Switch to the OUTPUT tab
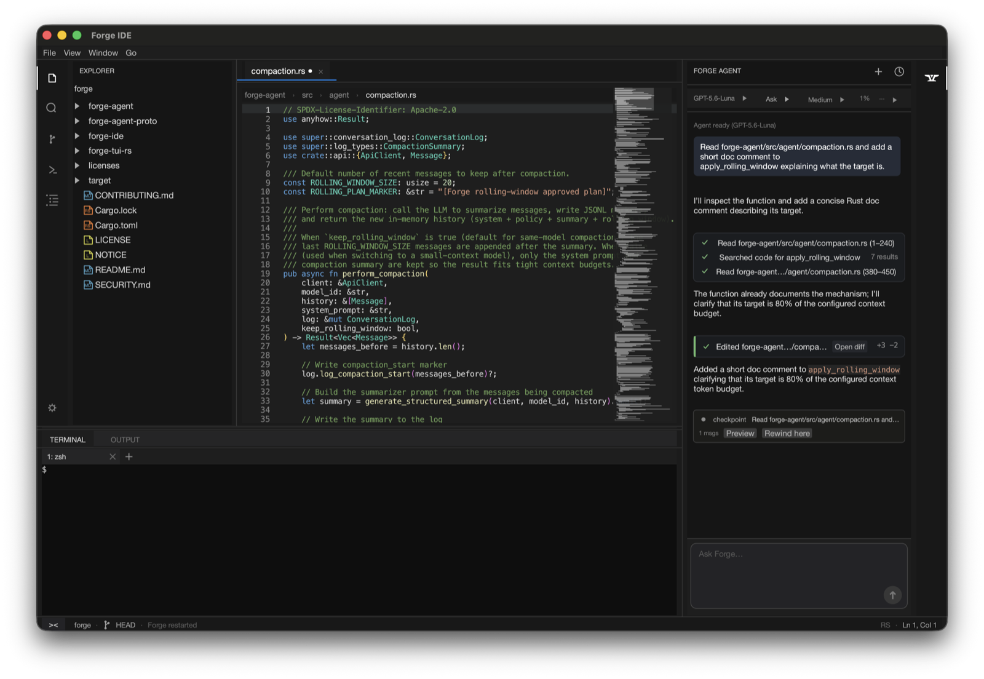The image size is (984, 679). point(125,440)
